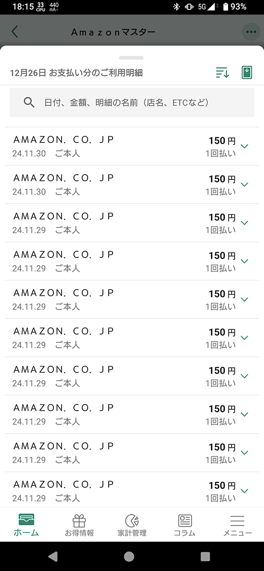The width and height of the screenshot is (264, 571).
Task: Expand the second 24.11.30 transaction chevron
Action: pyautogui.click(x=245, y=184)
